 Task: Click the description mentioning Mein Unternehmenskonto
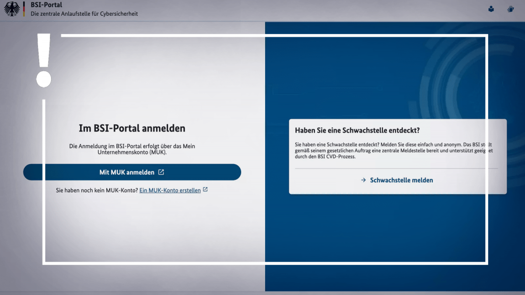pyautogui.click(x=132, y=149)
